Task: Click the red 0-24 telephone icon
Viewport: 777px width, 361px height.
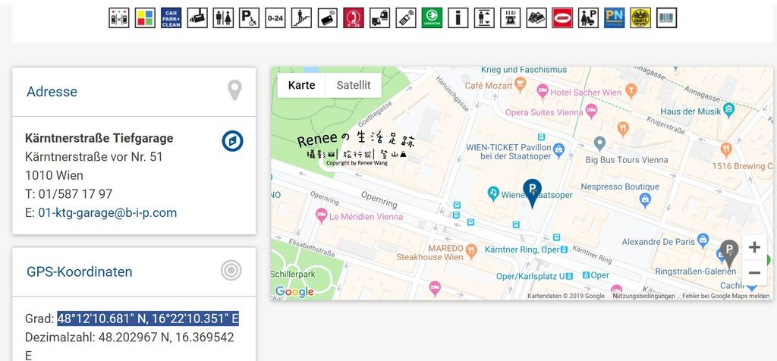Action: tap(354, 18)
